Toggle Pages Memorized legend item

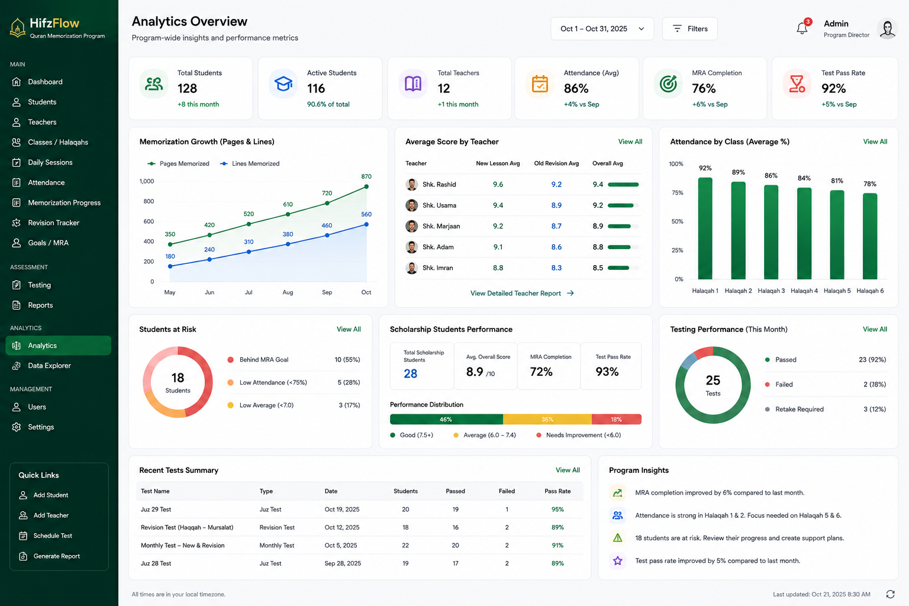178,164
